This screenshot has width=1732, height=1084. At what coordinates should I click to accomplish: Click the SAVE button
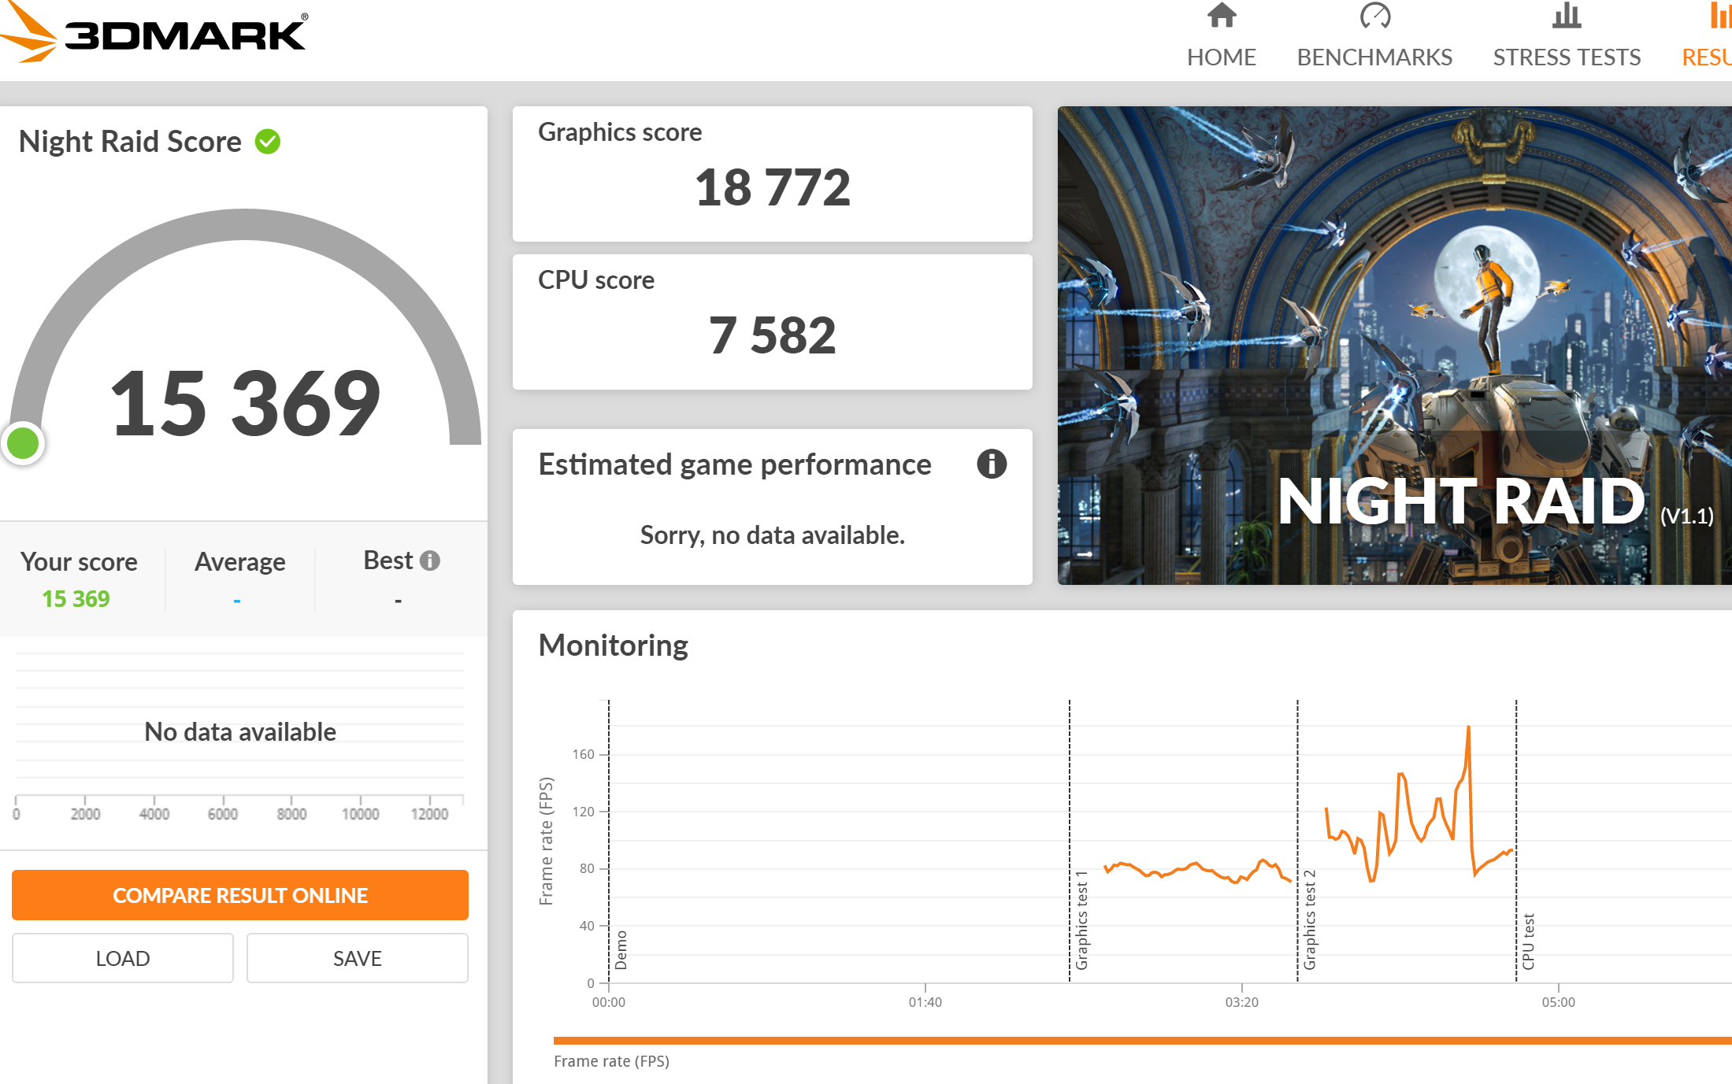point(358,958)
